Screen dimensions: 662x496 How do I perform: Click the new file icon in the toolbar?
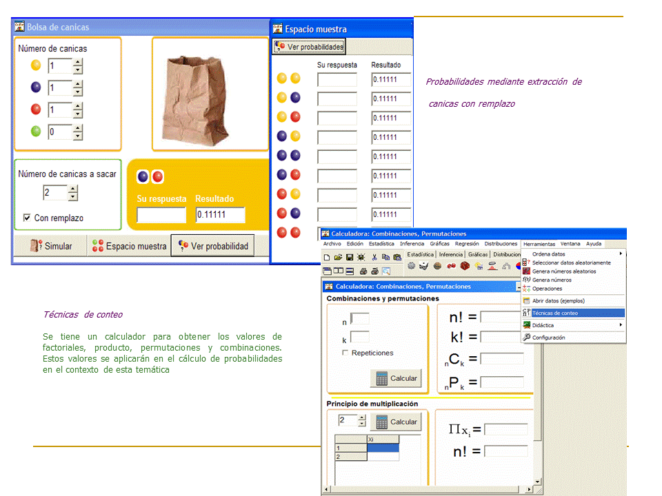pos(328,257)
